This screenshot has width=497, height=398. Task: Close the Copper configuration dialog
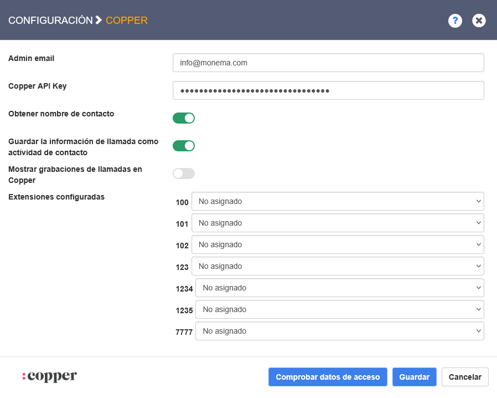[479, 21]
